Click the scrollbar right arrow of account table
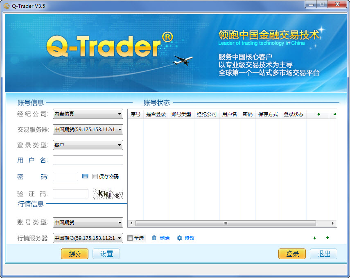350x278 pixels. pyautogui.click(x=333, y=223)
